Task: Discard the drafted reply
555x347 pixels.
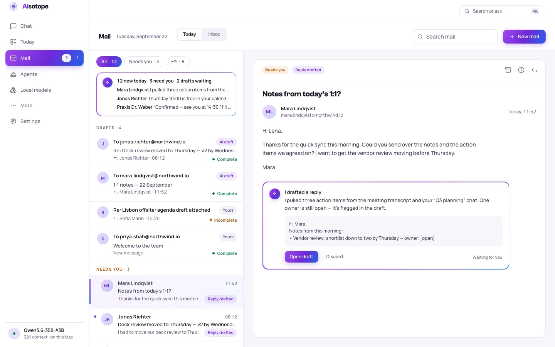Action: [x=335, y=257]
